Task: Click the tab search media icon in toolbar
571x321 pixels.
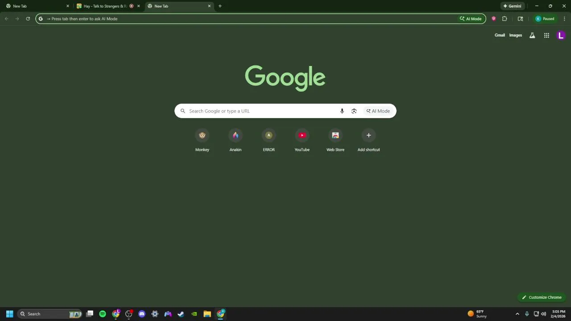Action: tap(520, 19)
